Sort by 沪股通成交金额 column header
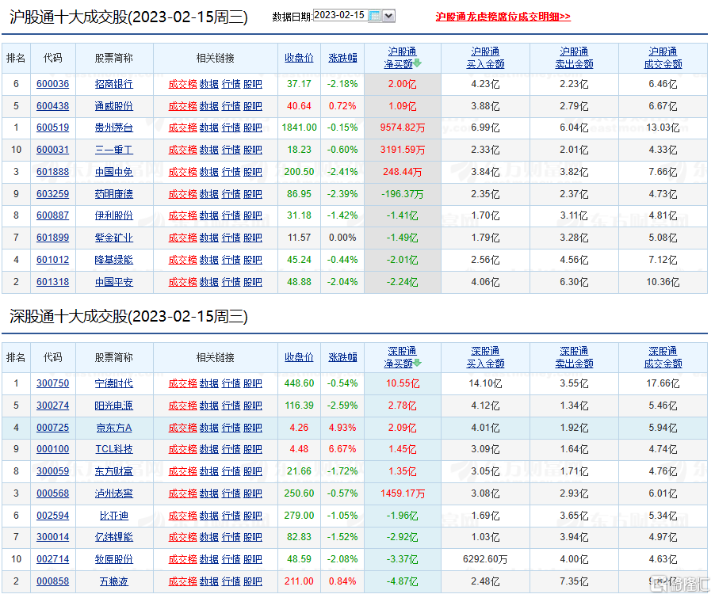715x598 pixels. click(x=663, y=58)
